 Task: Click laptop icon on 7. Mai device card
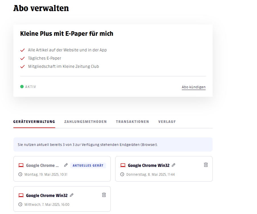click(21, 195)
